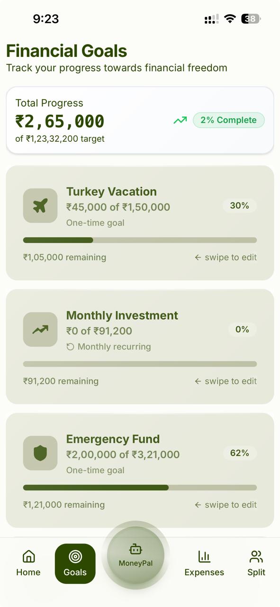
Task: Expand the Monthly Investment goal card
Action: [x=140, y=346]
